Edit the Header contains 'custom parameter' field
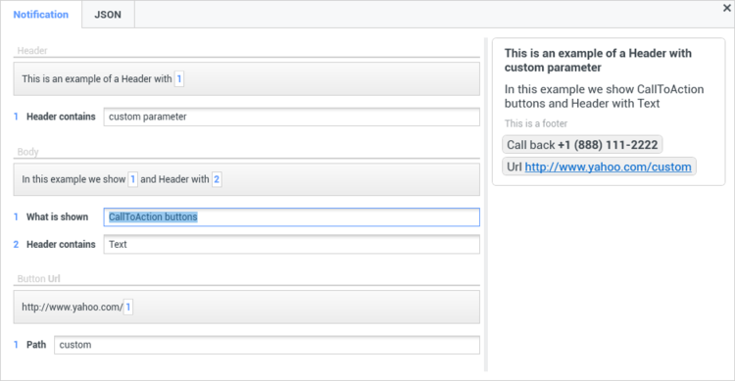735x381 pixels. pyautogui.click(x=292, y=117)
